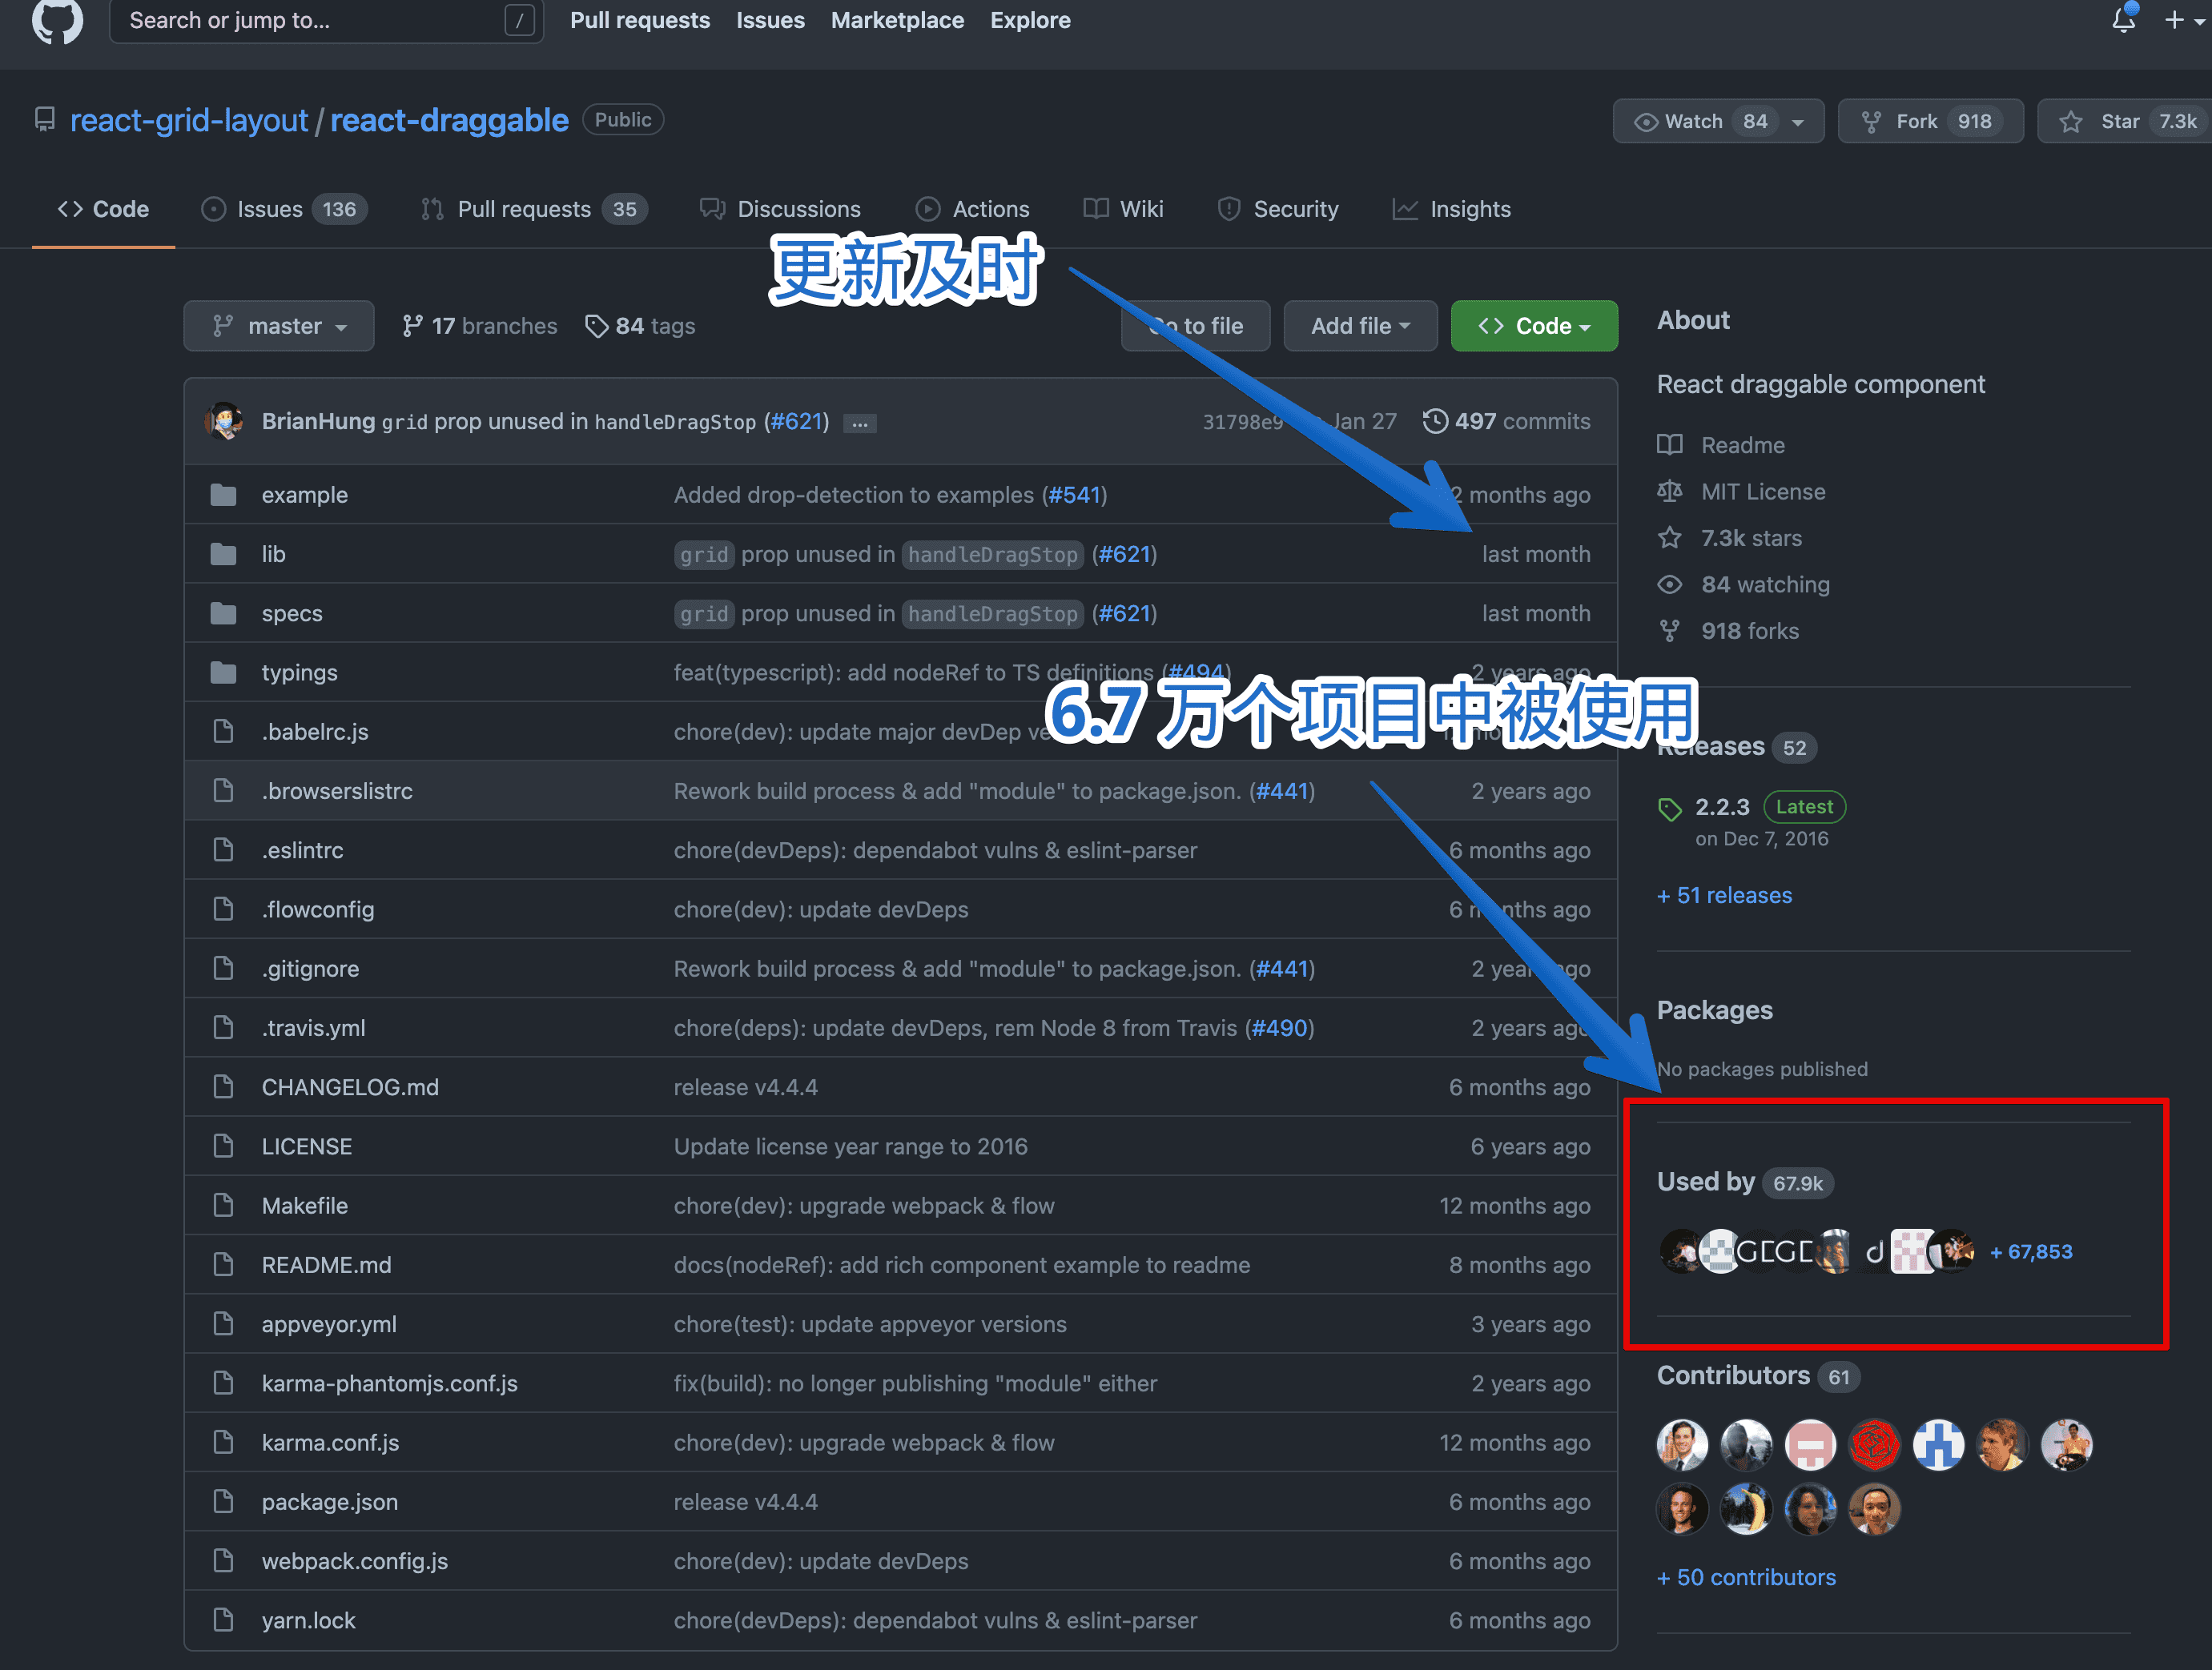Open the green Code dropdown
2212x1670 pixels.
(1534, 326)
